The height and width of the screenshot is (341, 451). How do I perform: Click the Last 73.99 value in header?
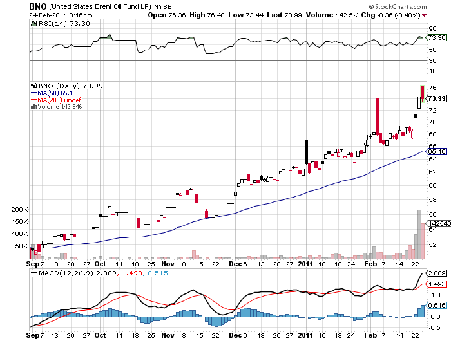click(284, 15)
